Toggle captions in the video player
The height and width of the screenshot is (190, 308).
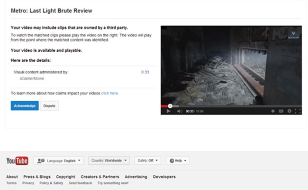pyautogui.click(x=281, y=111)
